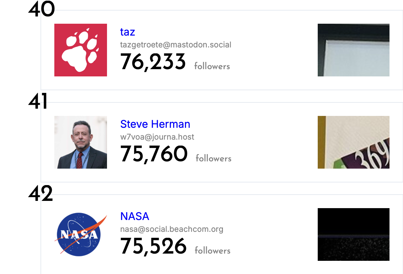
Task: Click the followers label beside 76,233
Action: (212, 66)
